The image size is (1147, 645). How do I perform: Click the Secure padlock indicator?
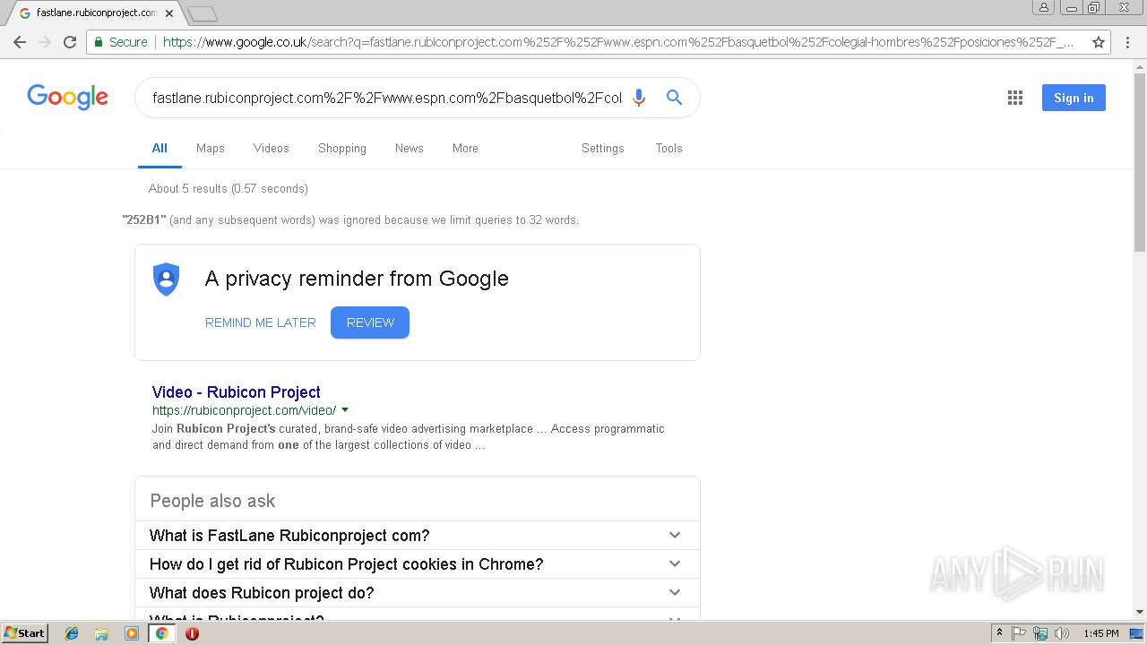tap(120, 42)
